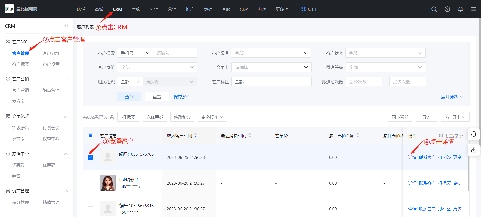The image size is (481, 217).
Task: Click avatar of Loki/徐*菲
Action: pos(108,183)
